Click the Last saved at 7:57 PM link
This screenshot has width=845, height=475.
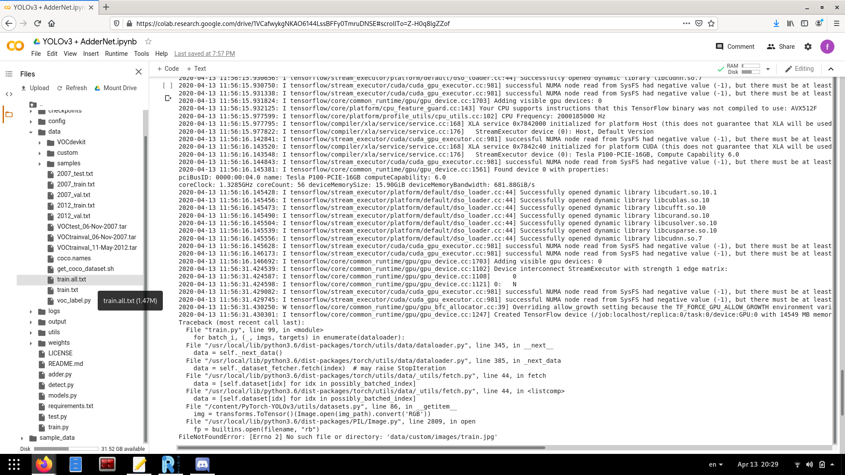click(204, 54)
